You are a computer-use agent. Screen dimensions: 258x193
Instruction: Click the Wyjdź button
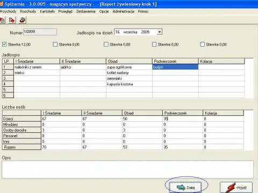236,188
